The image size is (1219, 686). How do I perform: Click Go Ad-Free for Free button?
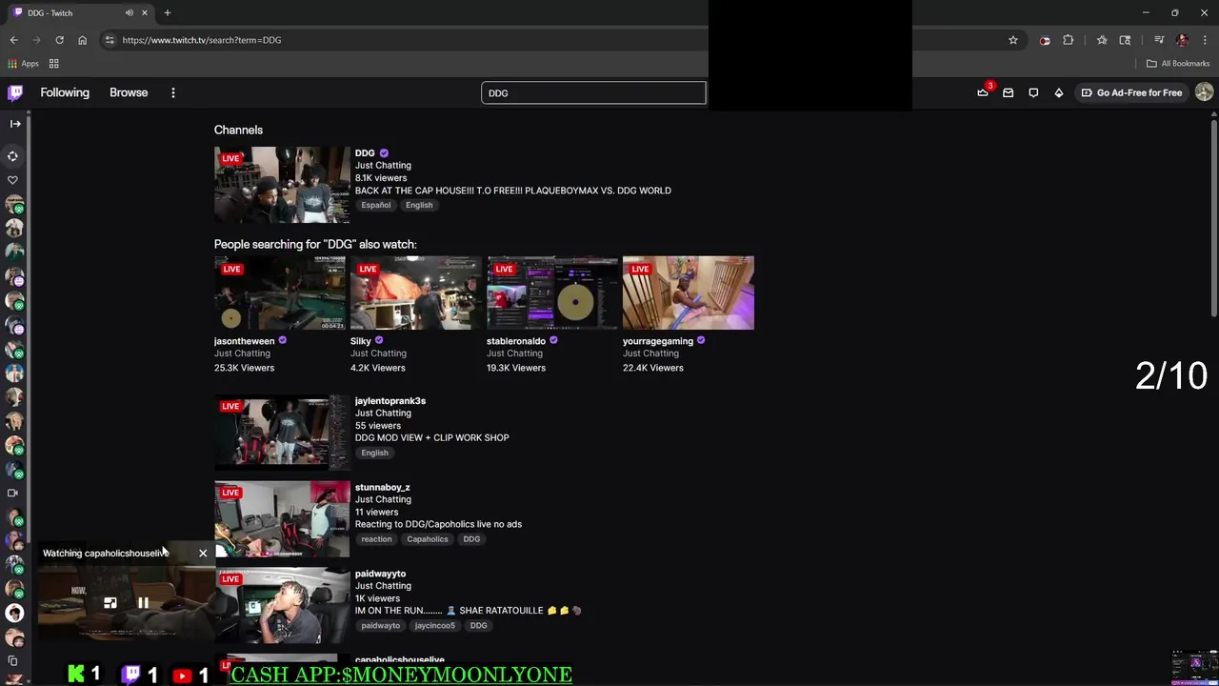pyautogui.click(x=1131, y=92)
